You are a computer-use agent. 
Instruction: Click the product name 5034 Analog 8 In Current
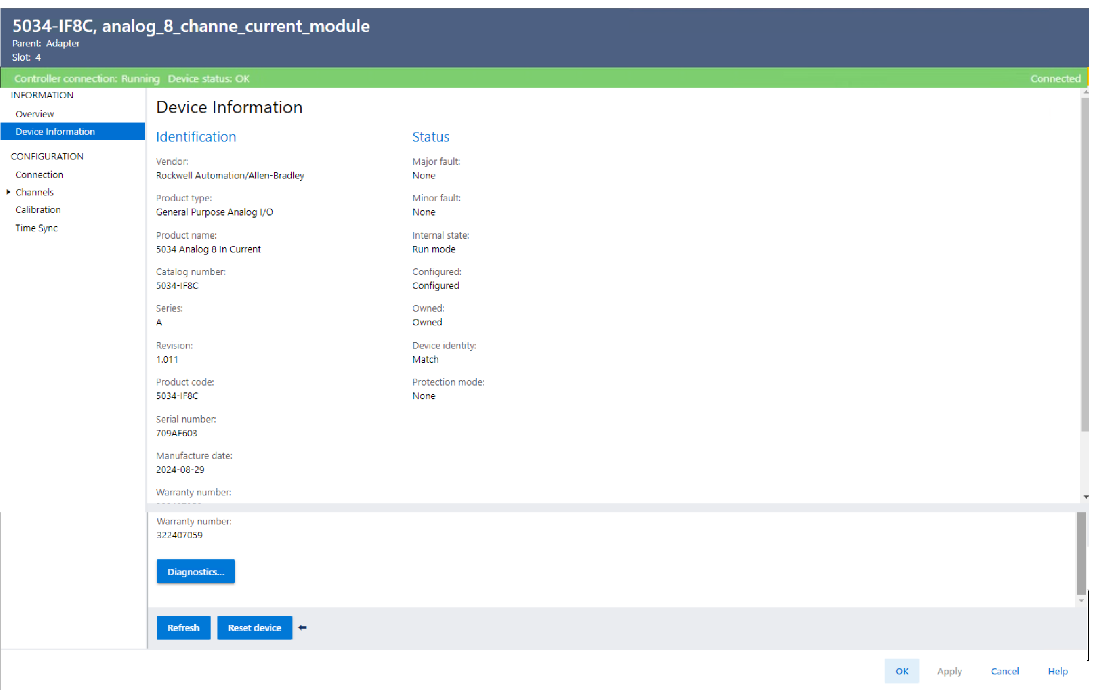point(208,249)
